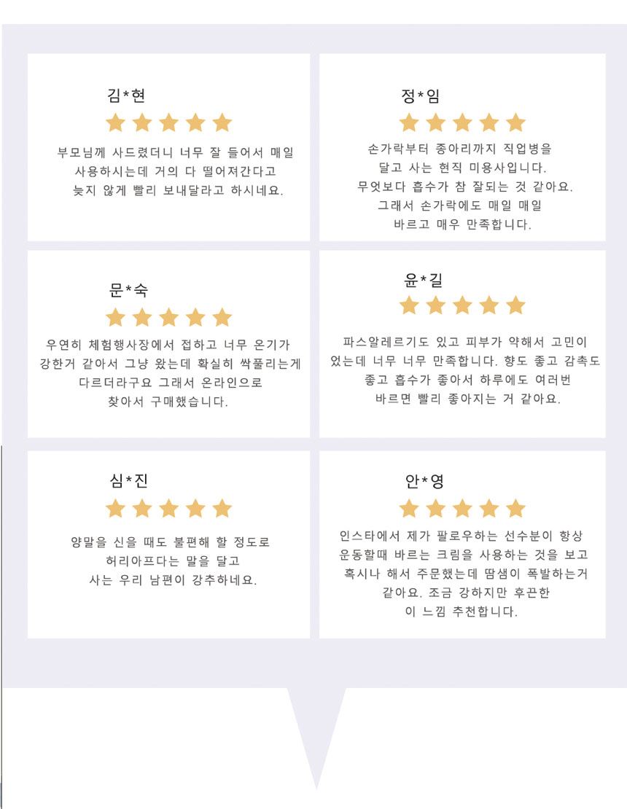Select reviewer name 윤*길
Image resolution: width=627 pixels, height=809 pixels.
coord(423,280)
